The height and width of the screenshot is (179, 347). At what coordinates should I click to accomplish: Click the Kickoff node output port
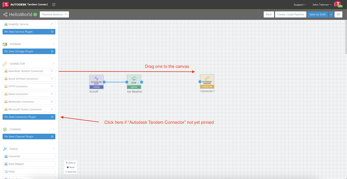[x=104, y=82]
